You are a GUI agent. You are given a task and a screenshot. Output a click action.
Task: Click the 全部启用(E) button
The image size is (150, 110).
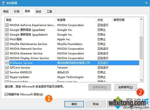(100, 87)
